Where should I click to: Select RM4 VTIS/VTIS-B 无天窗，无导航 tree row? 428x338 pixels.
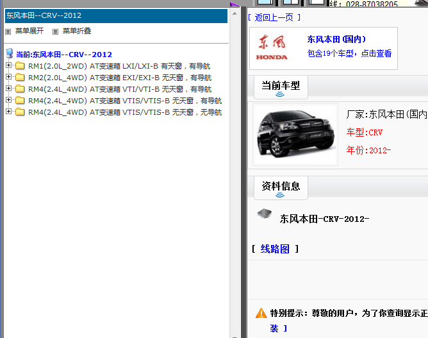[125, 112]
